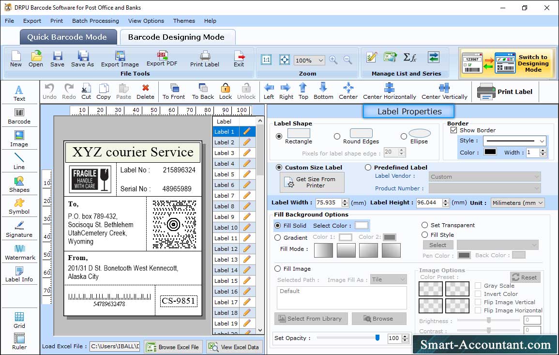Image resolution: width=559 pixels, height=355 pixels.
Task: Open Label Info in sidebar
Action: click(x=19, y=275)
